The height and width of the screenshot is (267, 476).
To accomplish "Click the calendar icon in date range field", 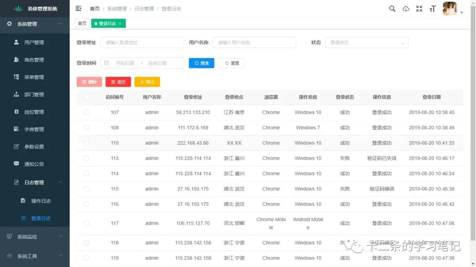I will 107,63.
